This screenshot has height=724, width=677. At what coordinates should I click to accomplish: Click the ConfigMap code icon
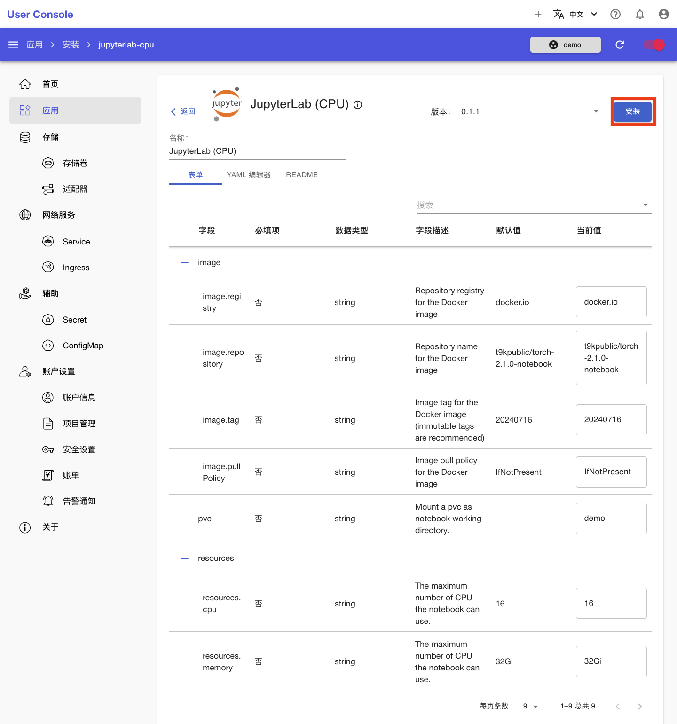[x=48, y=346]
